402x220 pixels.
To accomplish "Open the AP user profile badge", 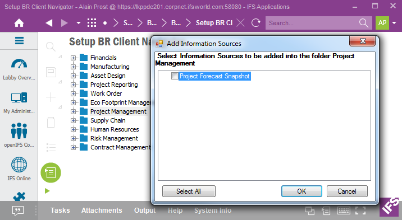I will pyautogui.click(x=382, y=23).
